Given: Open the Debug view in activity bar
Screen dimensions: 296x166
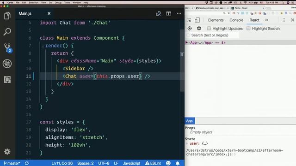Looking at the screenshot, I should coord(7,64).
